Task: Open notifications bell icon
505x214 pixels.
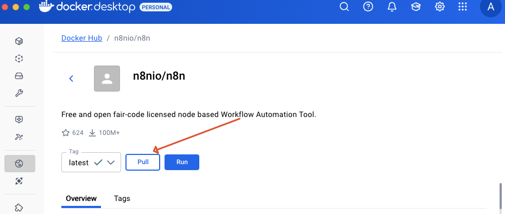Action: (392, 7)
